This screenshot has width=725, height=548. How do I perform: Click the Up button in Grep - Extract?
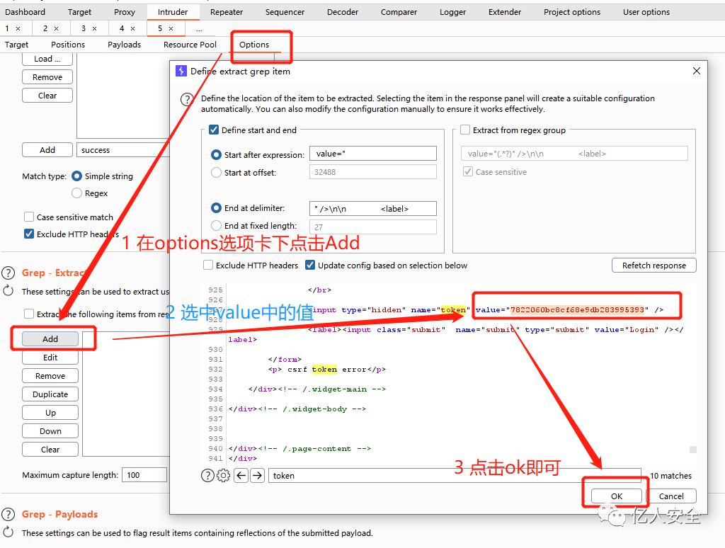[x=50, y=413]
